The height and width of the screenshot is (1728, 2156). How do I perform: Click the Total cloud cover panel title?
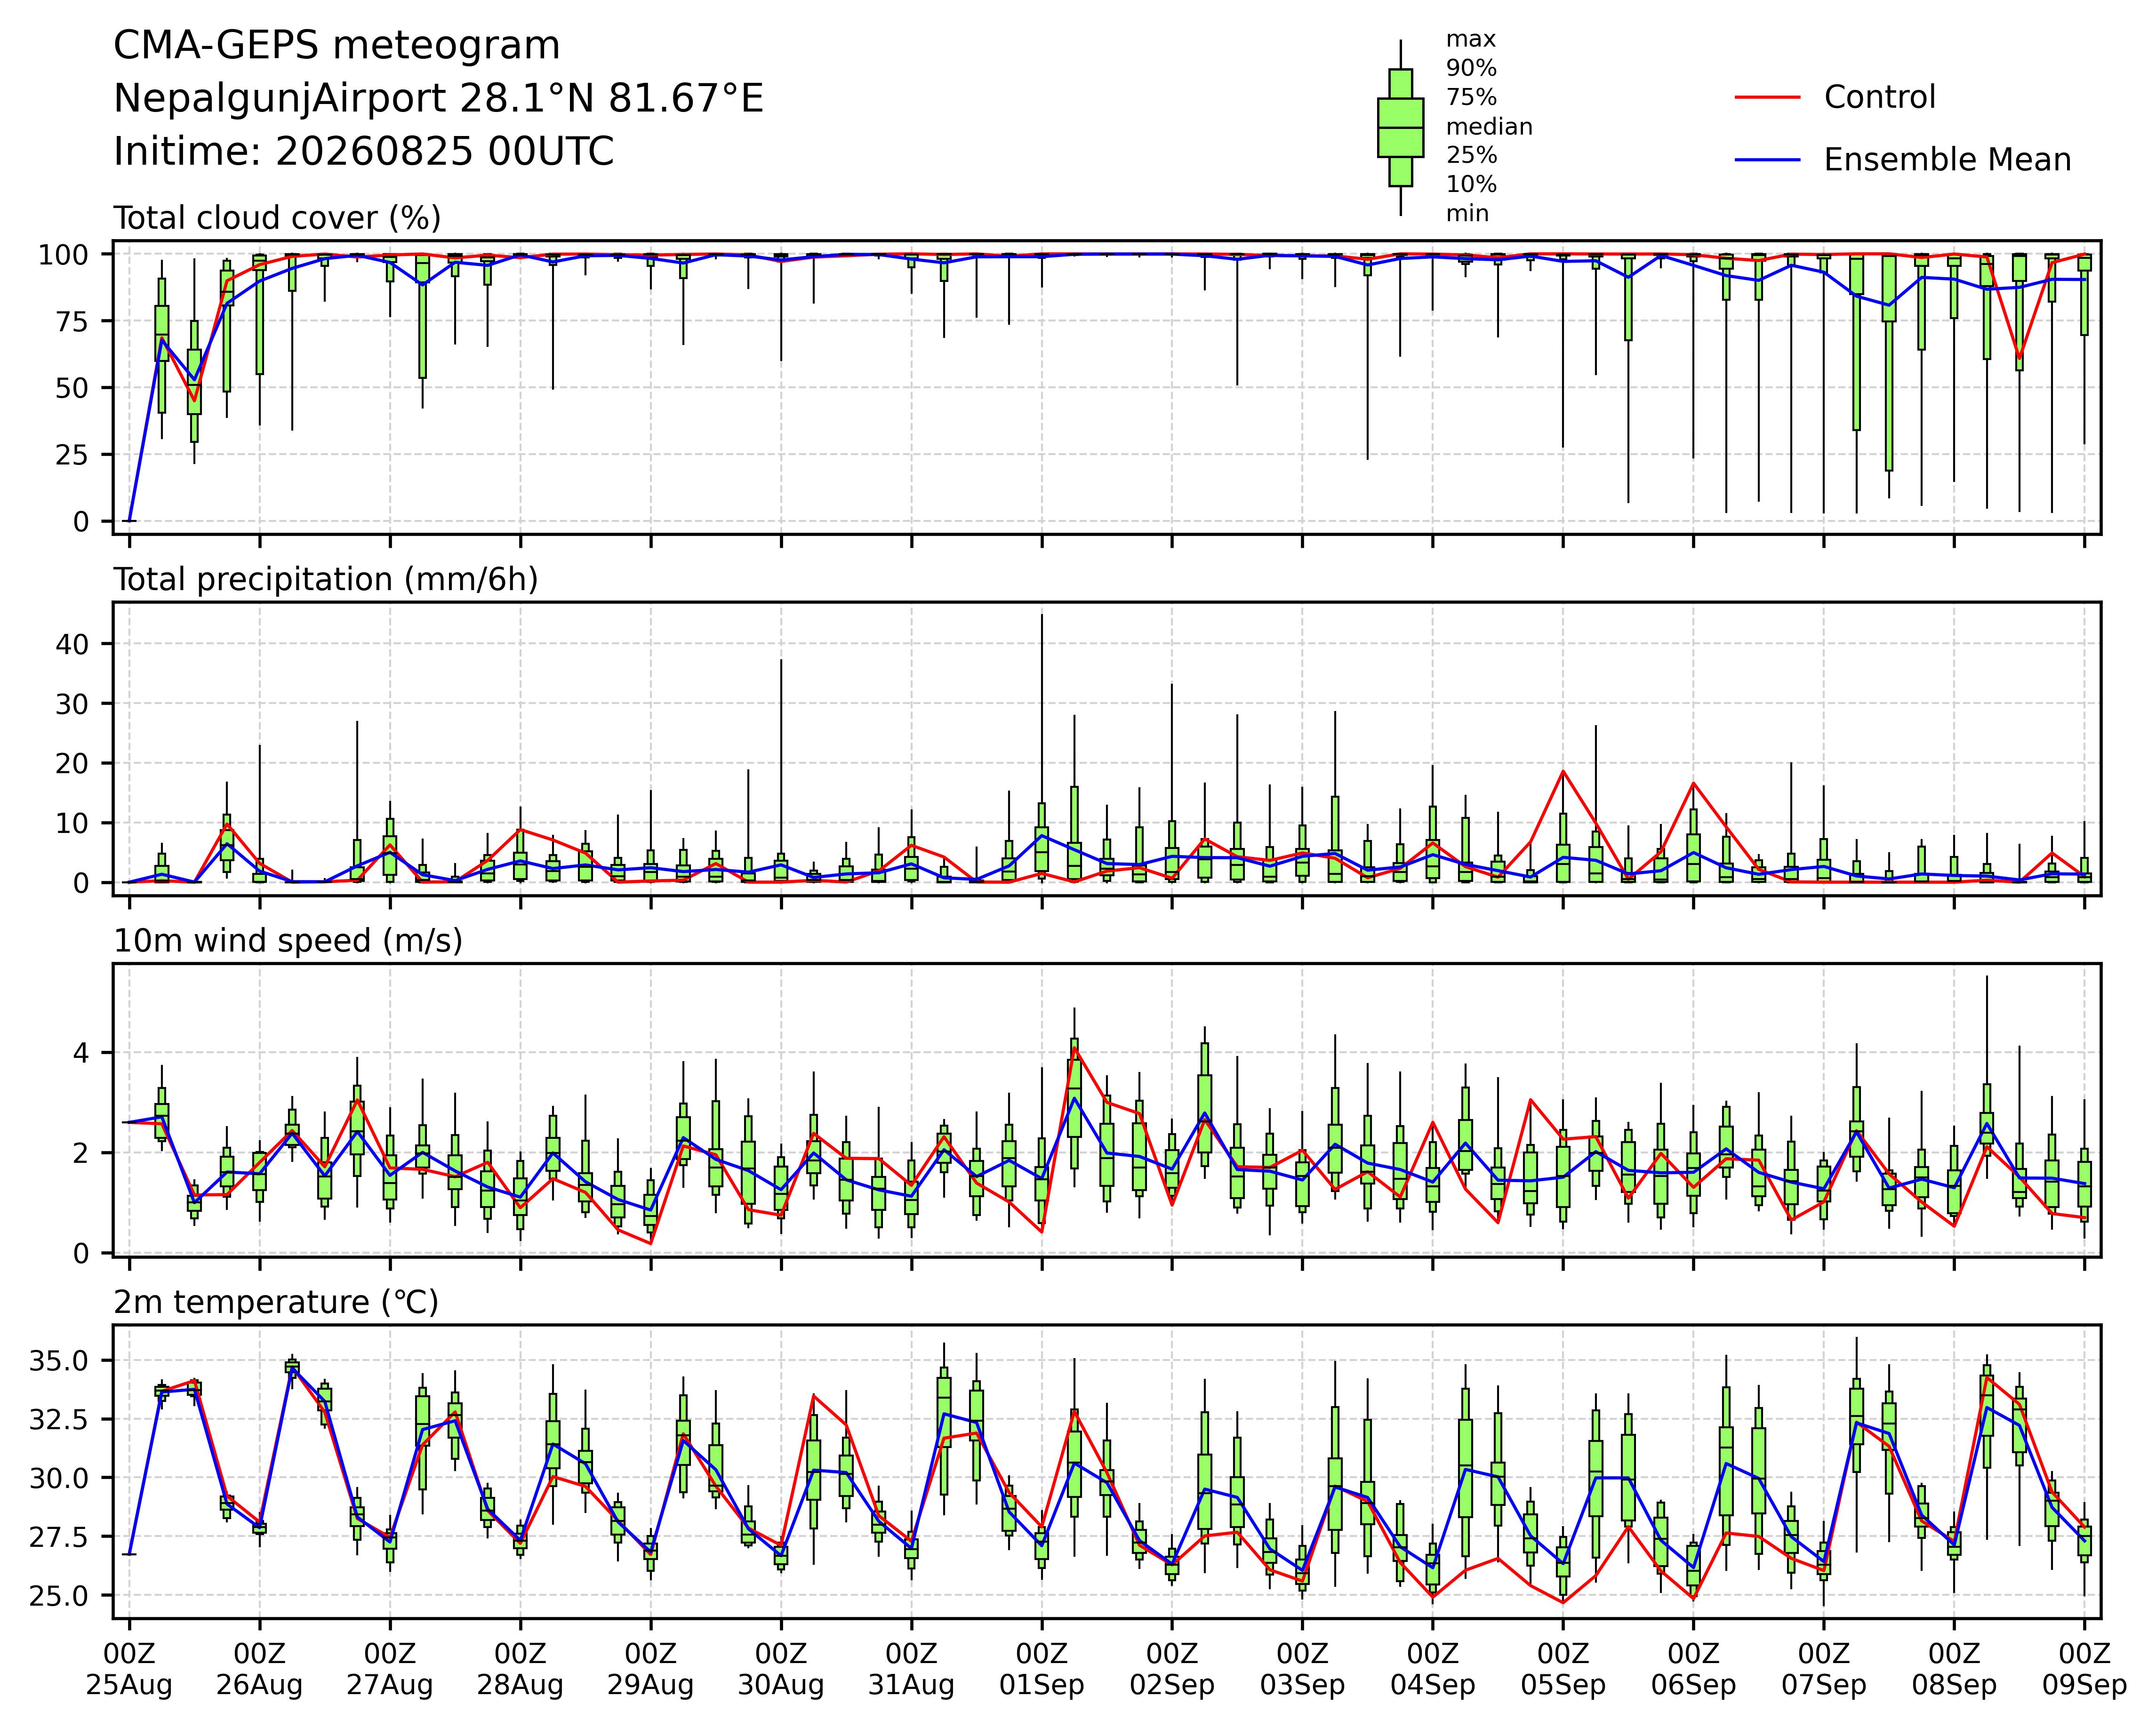(x=277, y=218)
